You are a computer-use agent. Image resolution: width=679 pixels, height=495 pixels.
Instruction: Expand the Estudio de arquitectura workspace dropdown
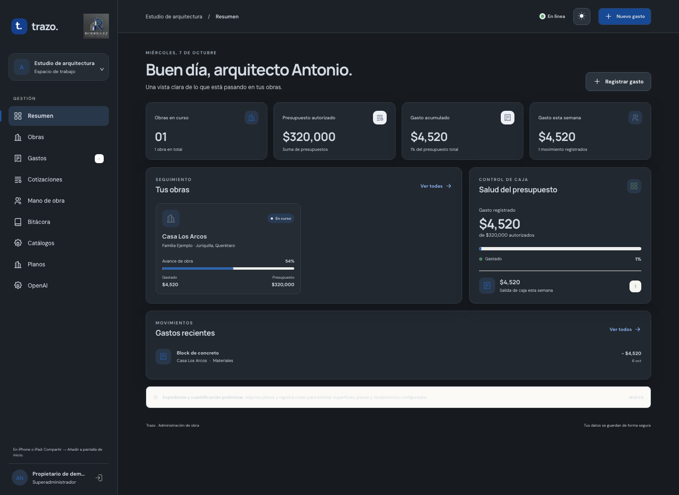tap(58, 67)
